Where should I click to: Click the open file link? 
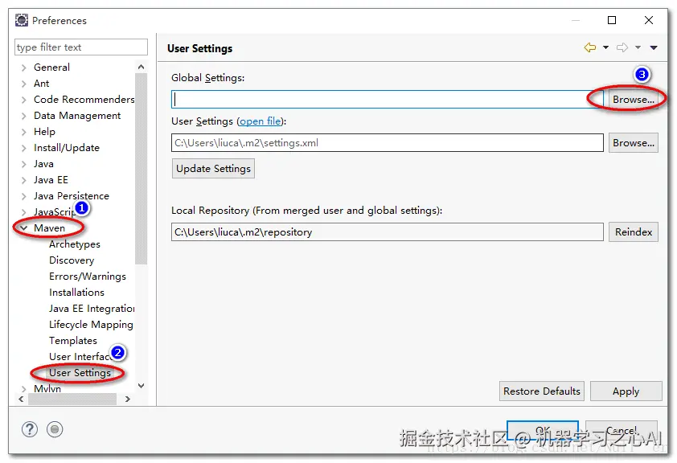coord(261,121)
